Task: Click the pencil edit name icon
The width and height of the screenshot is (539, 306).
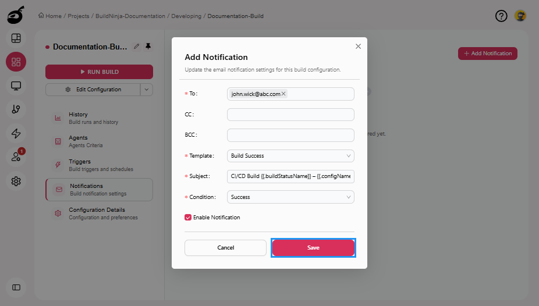Action: [136, 47]
